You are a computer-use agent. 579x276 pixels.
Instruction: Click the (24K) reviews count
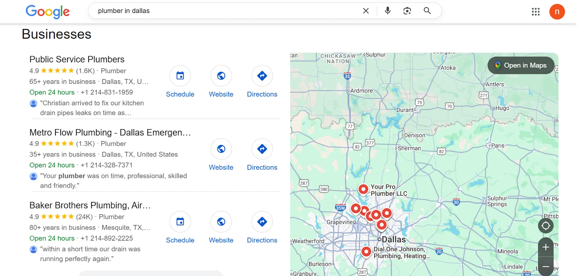84,217
